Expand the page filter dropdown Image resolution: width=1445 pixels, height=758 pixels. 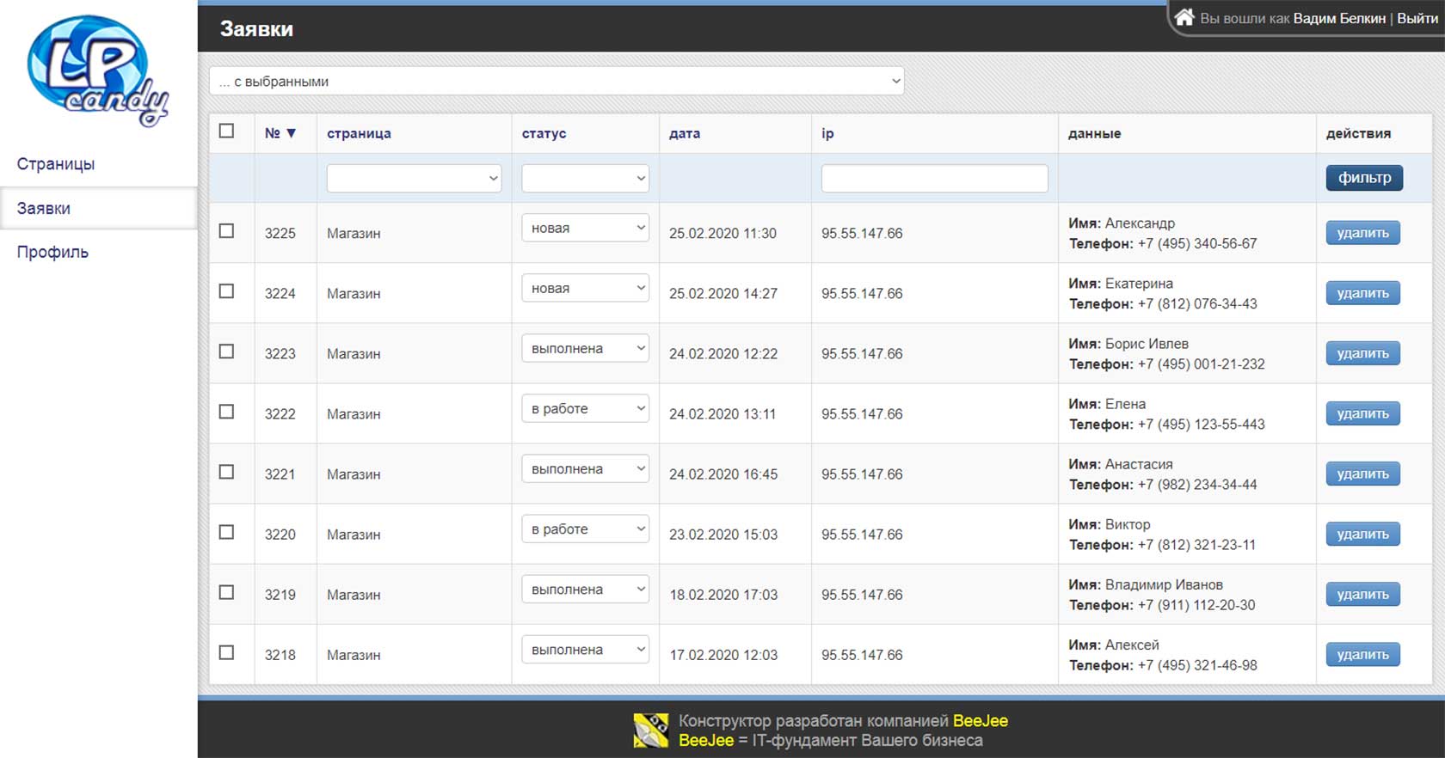tap(414, 179)
